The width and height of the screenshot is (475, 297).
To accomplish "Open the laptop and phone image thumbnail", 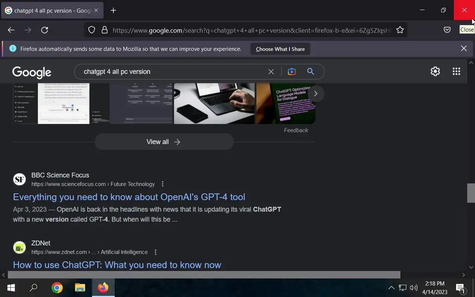I will point(214,103).
